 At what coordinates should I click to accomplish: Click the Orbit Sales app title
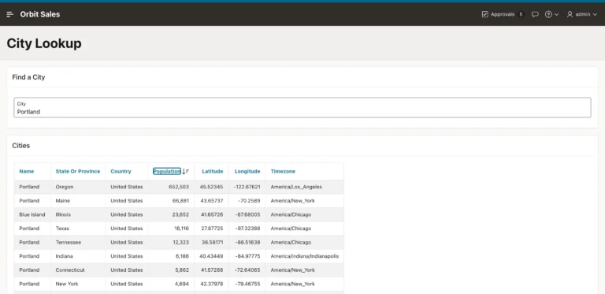coord(40,14)
